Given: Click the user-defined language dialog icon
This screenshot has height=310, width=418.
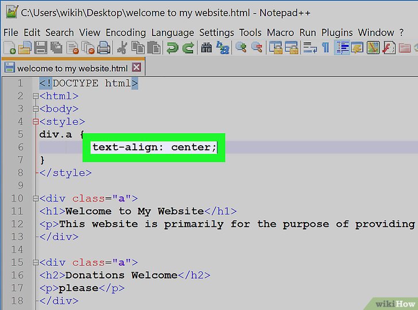Looking at the screenshot, I should (358, 48).
